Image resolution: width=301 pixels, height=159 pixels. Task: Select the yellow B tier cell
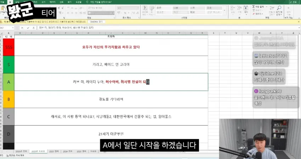click(8, 99)
